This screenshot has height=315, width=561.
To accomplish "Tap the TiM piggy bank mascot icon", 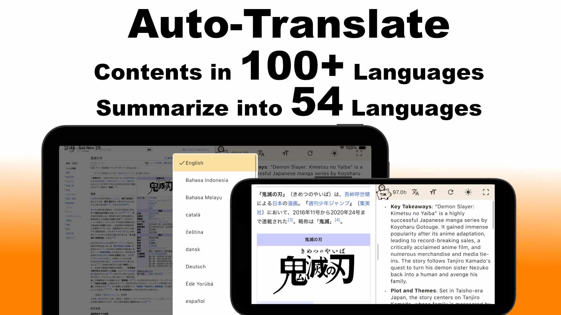I will point(383,192).
